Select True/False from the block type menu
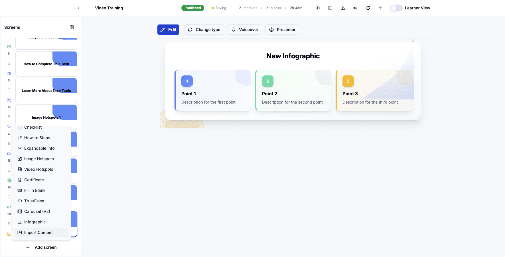Viewport: 505px width, 257px height. pyautogui.click(x=34, y=201)
